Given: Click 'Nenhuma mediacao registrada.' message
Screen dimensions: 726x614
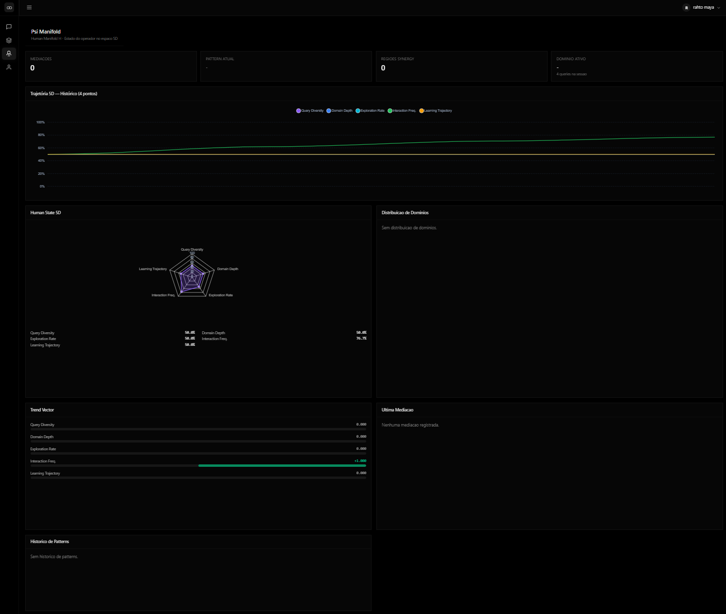Looking at the screenshot, I should pyautogui.click(x=410, y=425).
